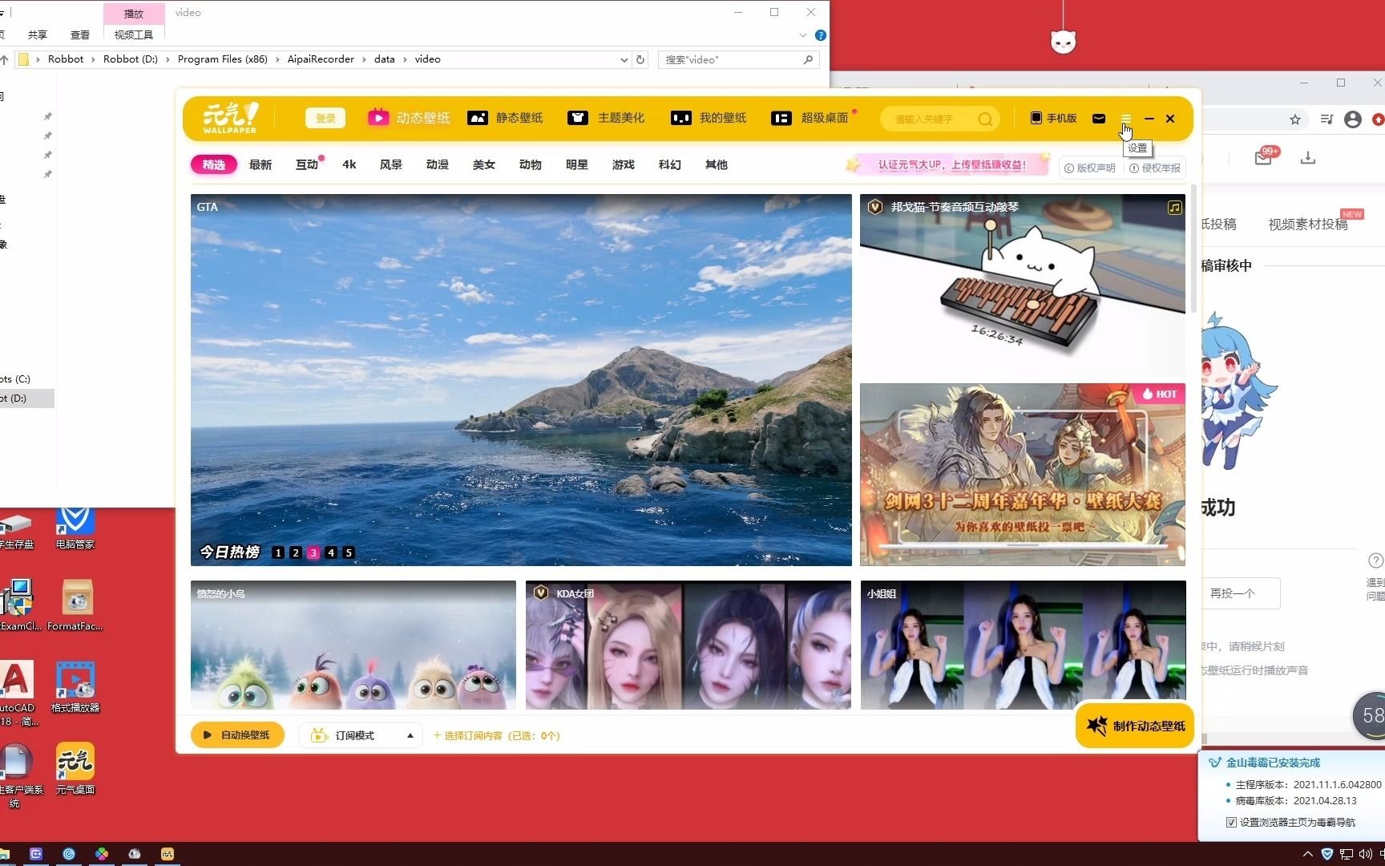This screenshot has width=1385, height=866.
Task: Open the Explorer help question mark icon
Action: click(x=820, y=35)
